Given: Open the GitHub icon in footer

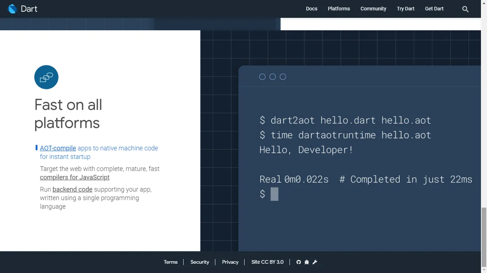Looking at the screenshot, I should click(x=299, y=262).
